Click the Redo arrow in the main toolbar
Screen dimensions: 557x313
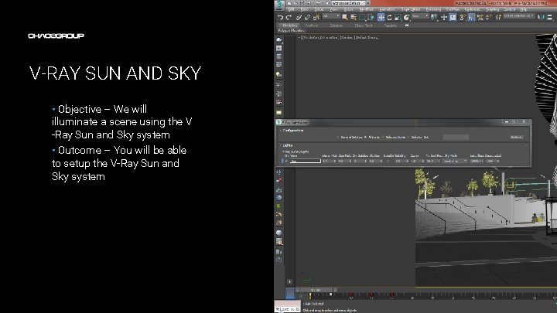(x=289, y=17)
